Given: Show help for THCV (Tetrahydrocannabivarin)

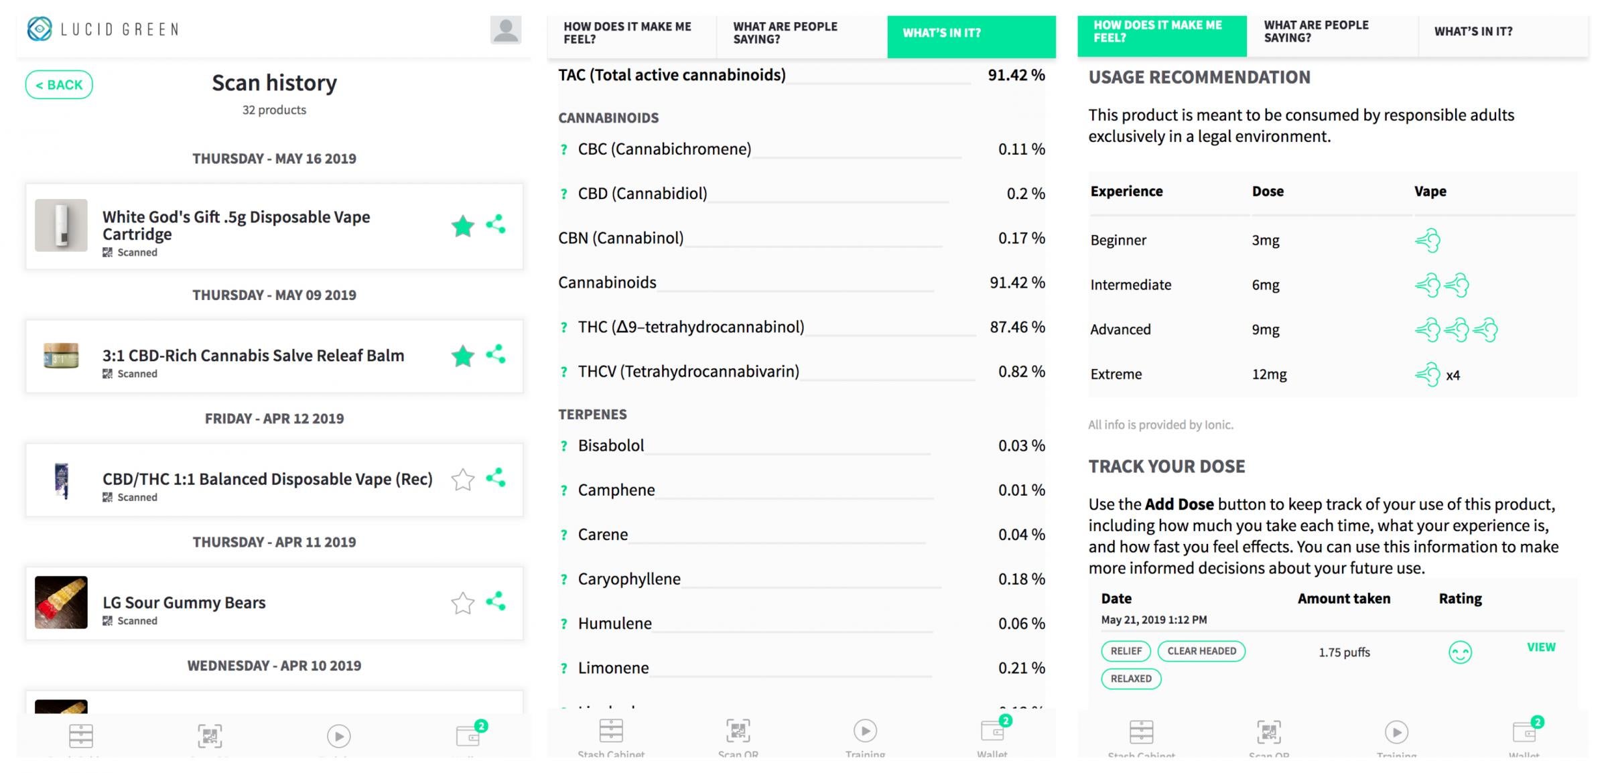Looking at the screenshot, I should 563,372.
